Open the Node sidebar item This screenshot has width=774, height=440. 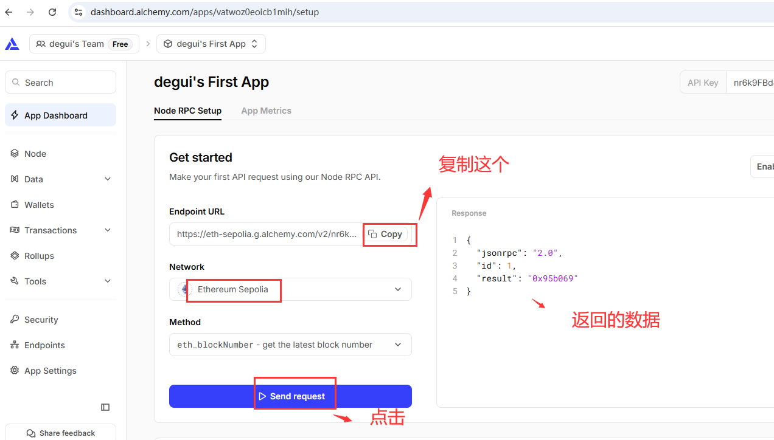tap(60, 154)
